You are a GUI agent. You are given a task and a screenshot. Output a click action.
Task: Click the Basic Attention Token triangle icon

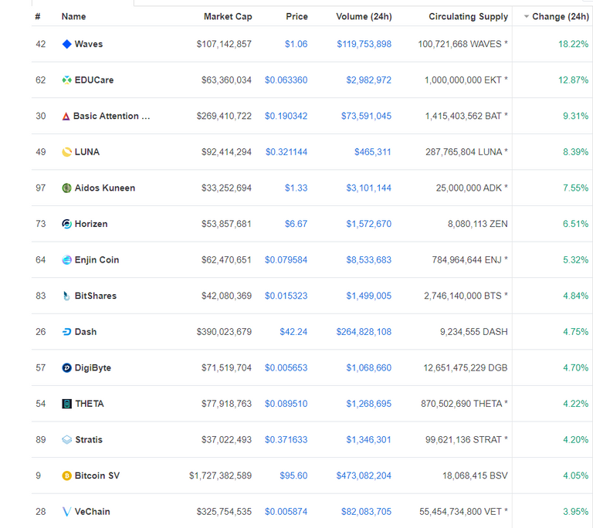[x=66, y=116]
